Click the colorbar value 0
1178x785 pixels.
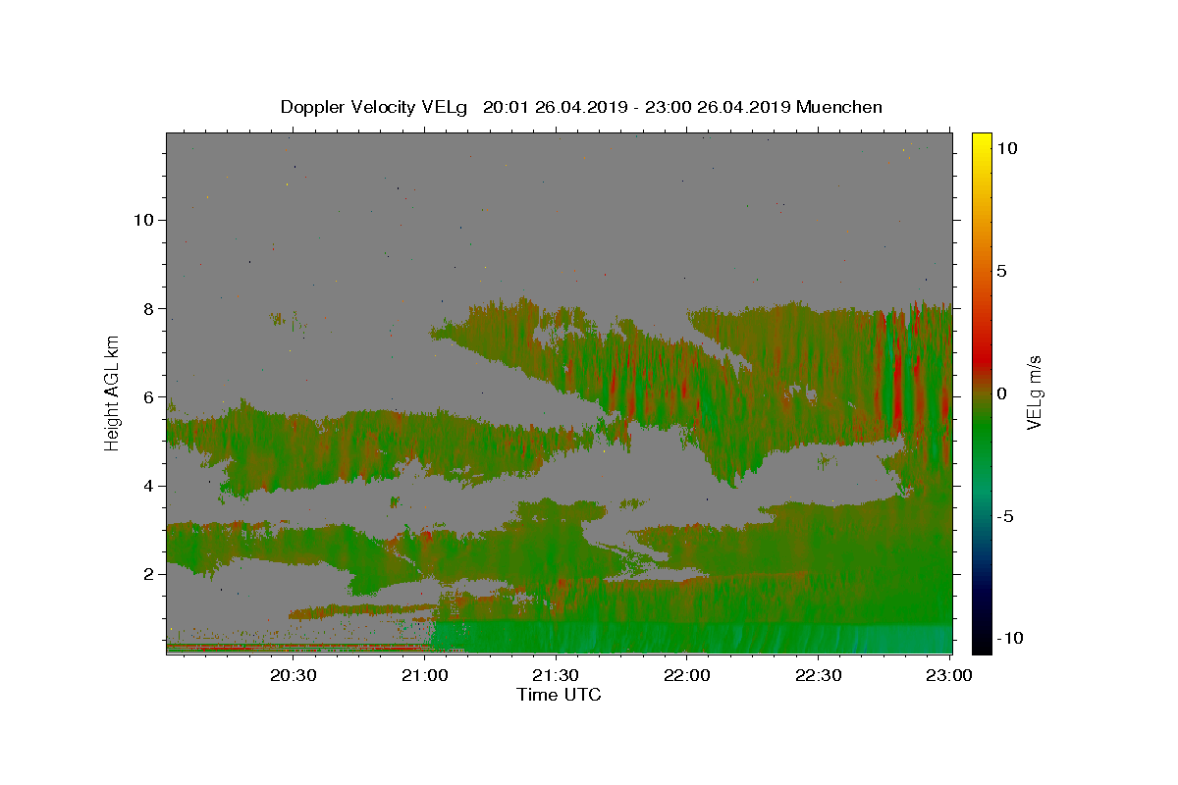(1001, 393)
